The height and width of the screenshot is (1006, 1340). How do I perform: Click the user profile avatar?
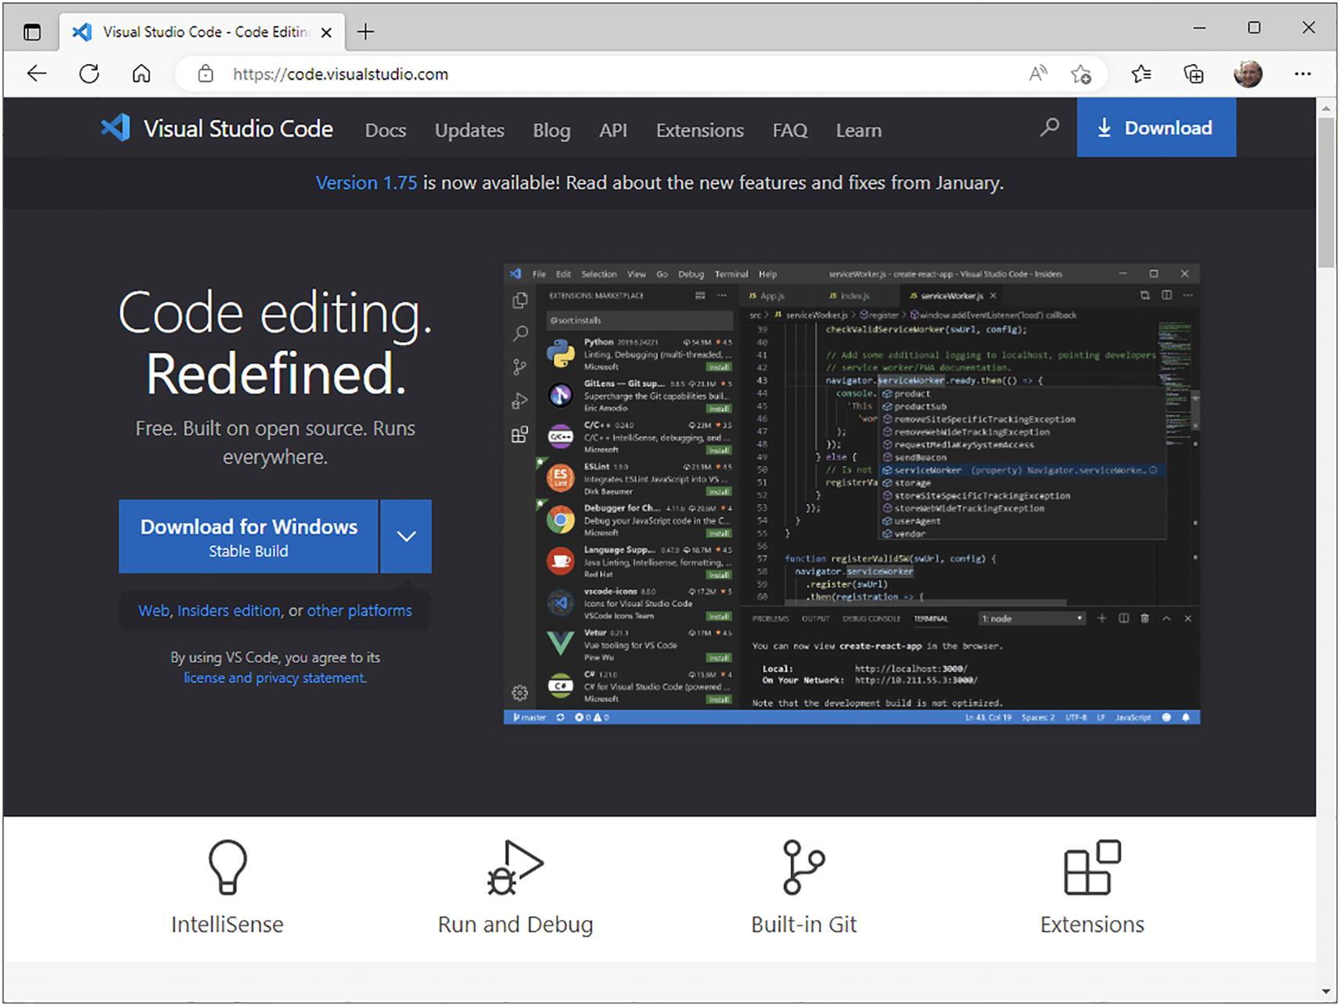pos(1248,74)
